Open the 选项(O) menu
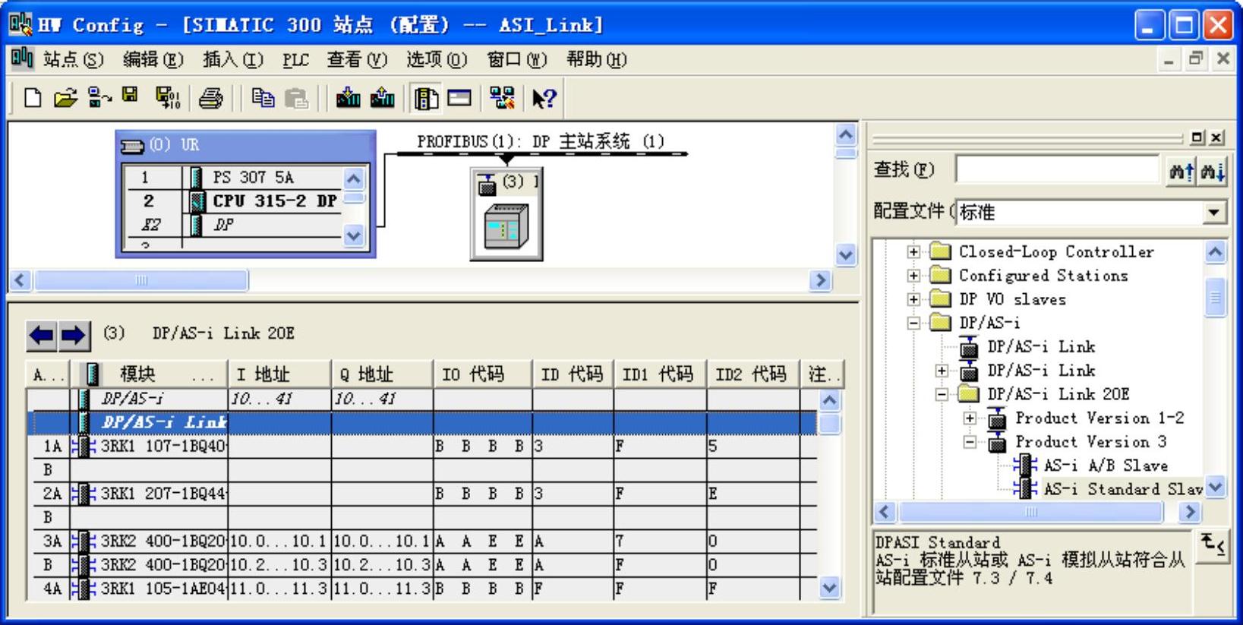Viewport: 1243px width, 625px height. [437, 59]
